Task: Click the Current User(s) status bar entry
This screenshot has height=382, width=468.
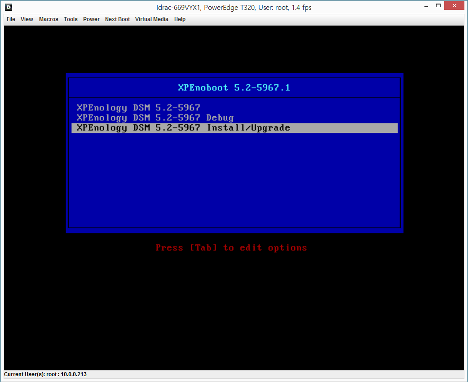Action: [x=45, y=374]
